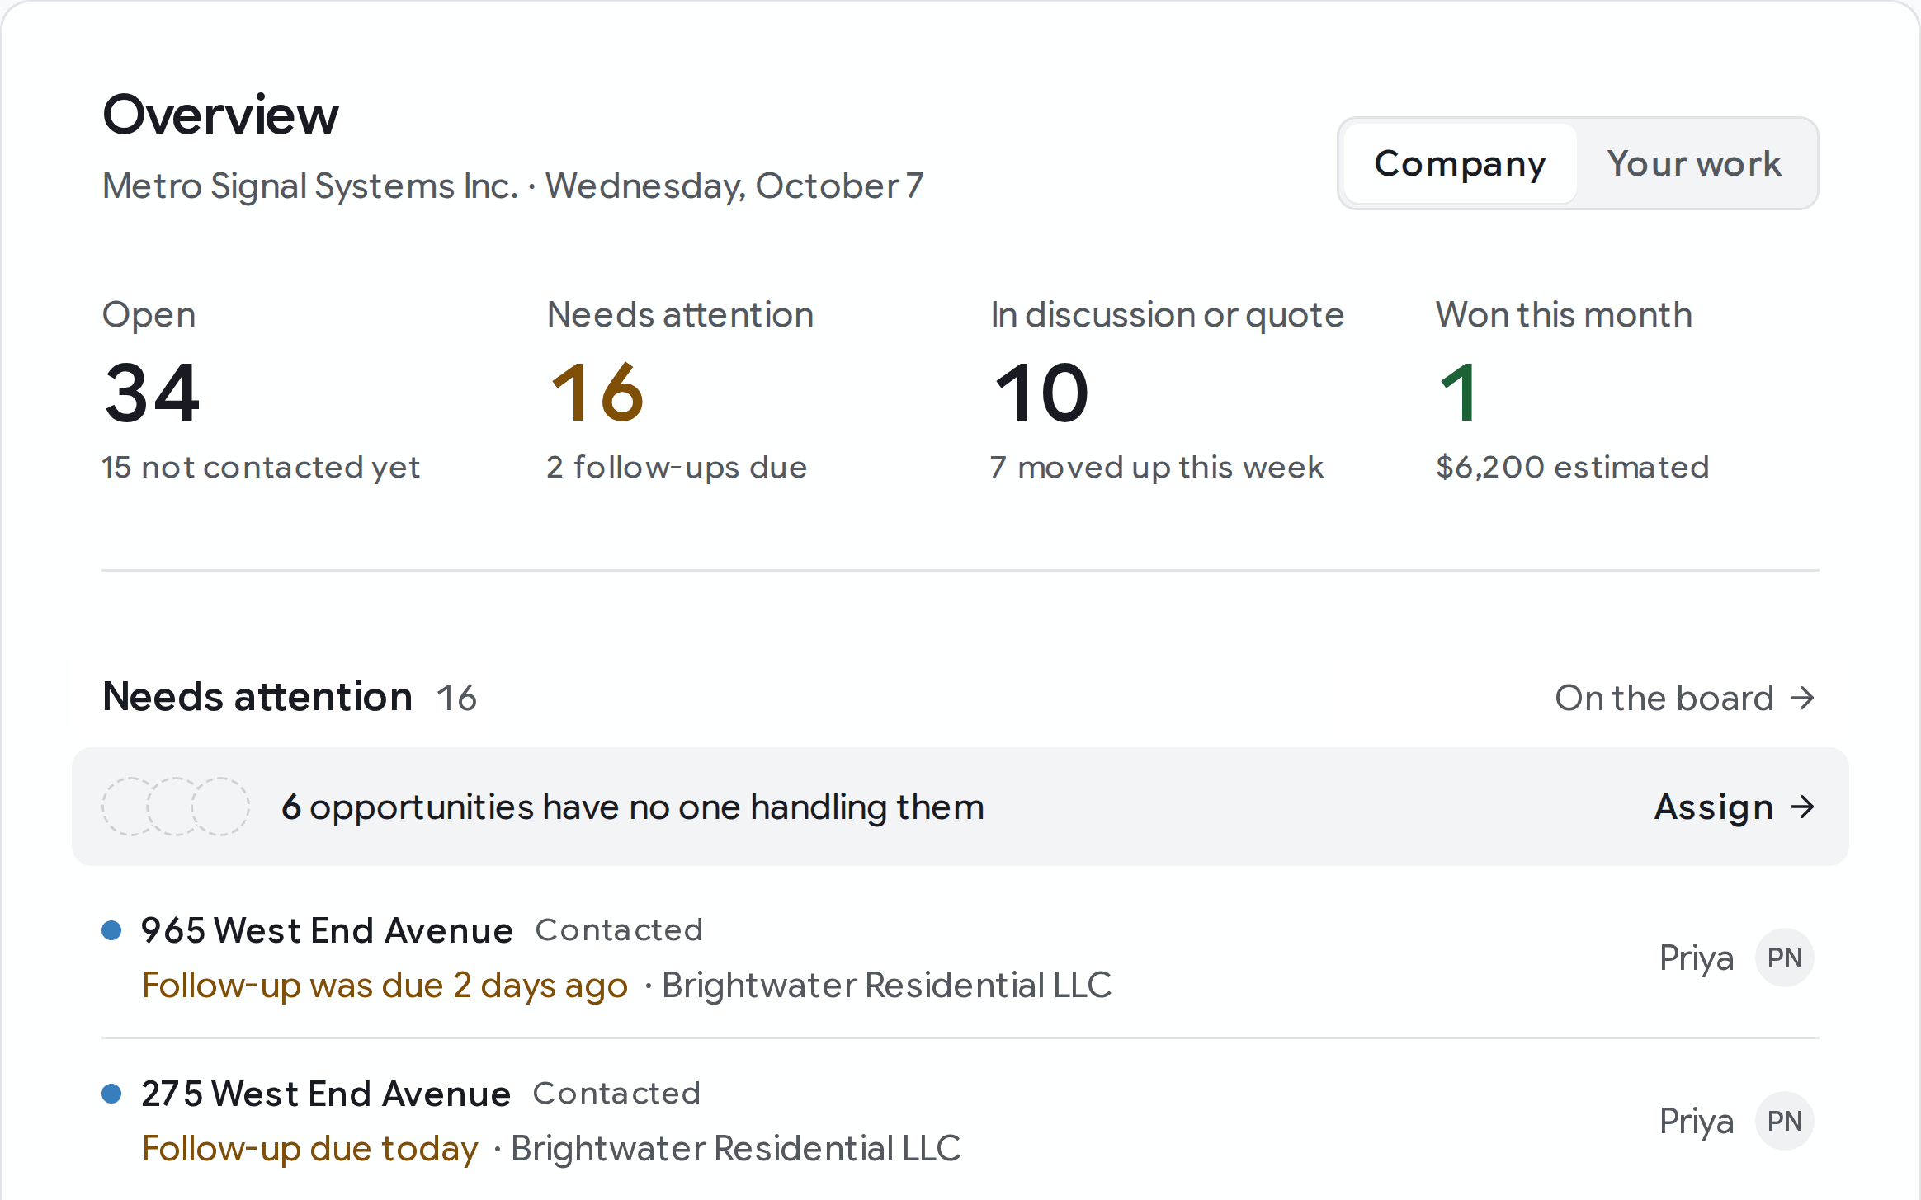Click blue status dot for 275 West End
This screenshot has width=1921, height=1200.
tap(111, 1094)
